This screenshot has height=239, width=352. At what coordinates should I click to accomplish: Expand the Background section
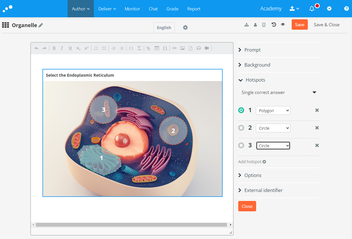(x=257, y=65)
